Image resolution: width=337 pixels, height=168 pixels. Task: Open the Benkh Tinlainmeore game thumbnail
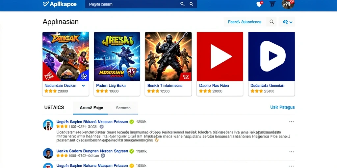click(x=168, y=56)
